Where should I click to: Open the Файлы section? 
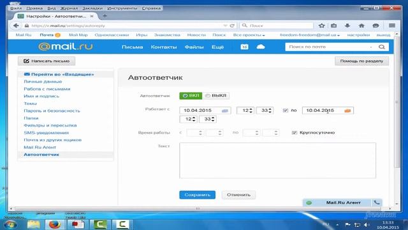(x=194, y=47)
